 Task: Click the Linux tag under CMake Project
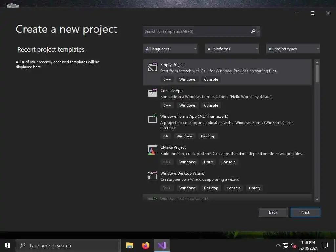(x=208, y=162)
